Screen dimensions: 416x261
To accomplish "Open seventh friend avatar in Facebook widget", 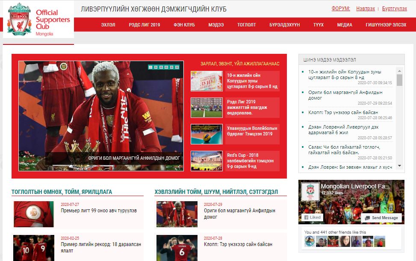I will tap(380, 241).
